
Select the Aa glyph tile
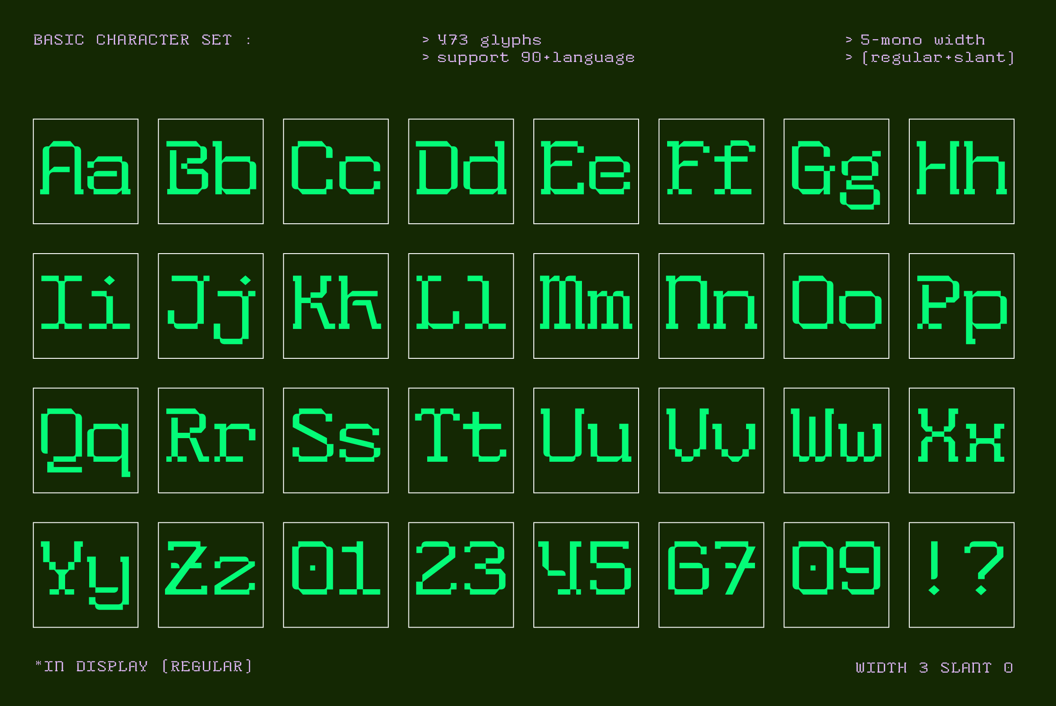pyautogui.click(x=86, y=171)
